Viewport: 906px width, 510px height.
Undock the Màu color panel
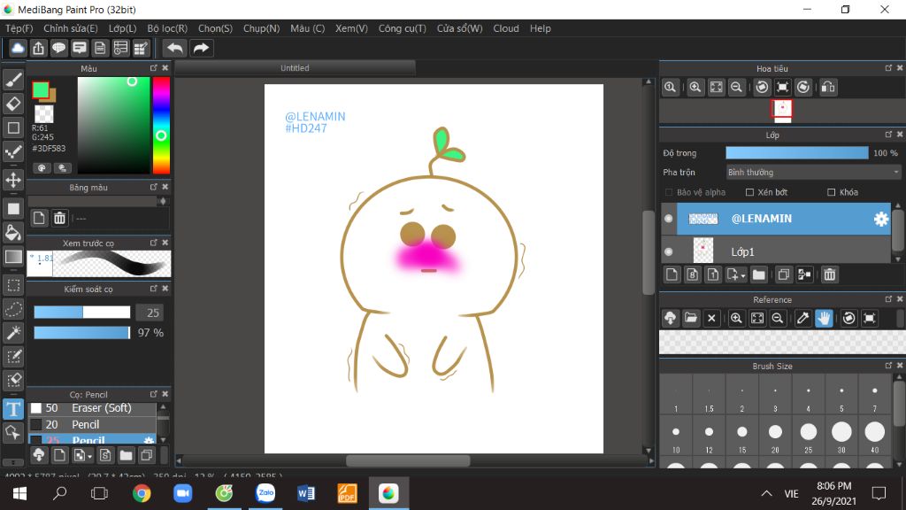[154, 68]
